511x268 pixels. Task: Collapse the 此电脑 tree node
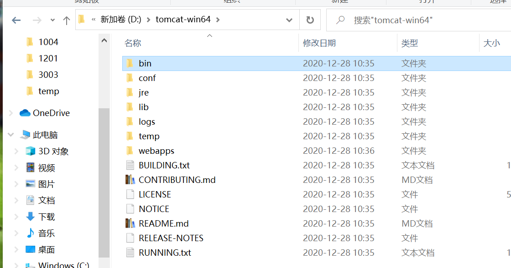pyautogui.click(x=11, y=135)
